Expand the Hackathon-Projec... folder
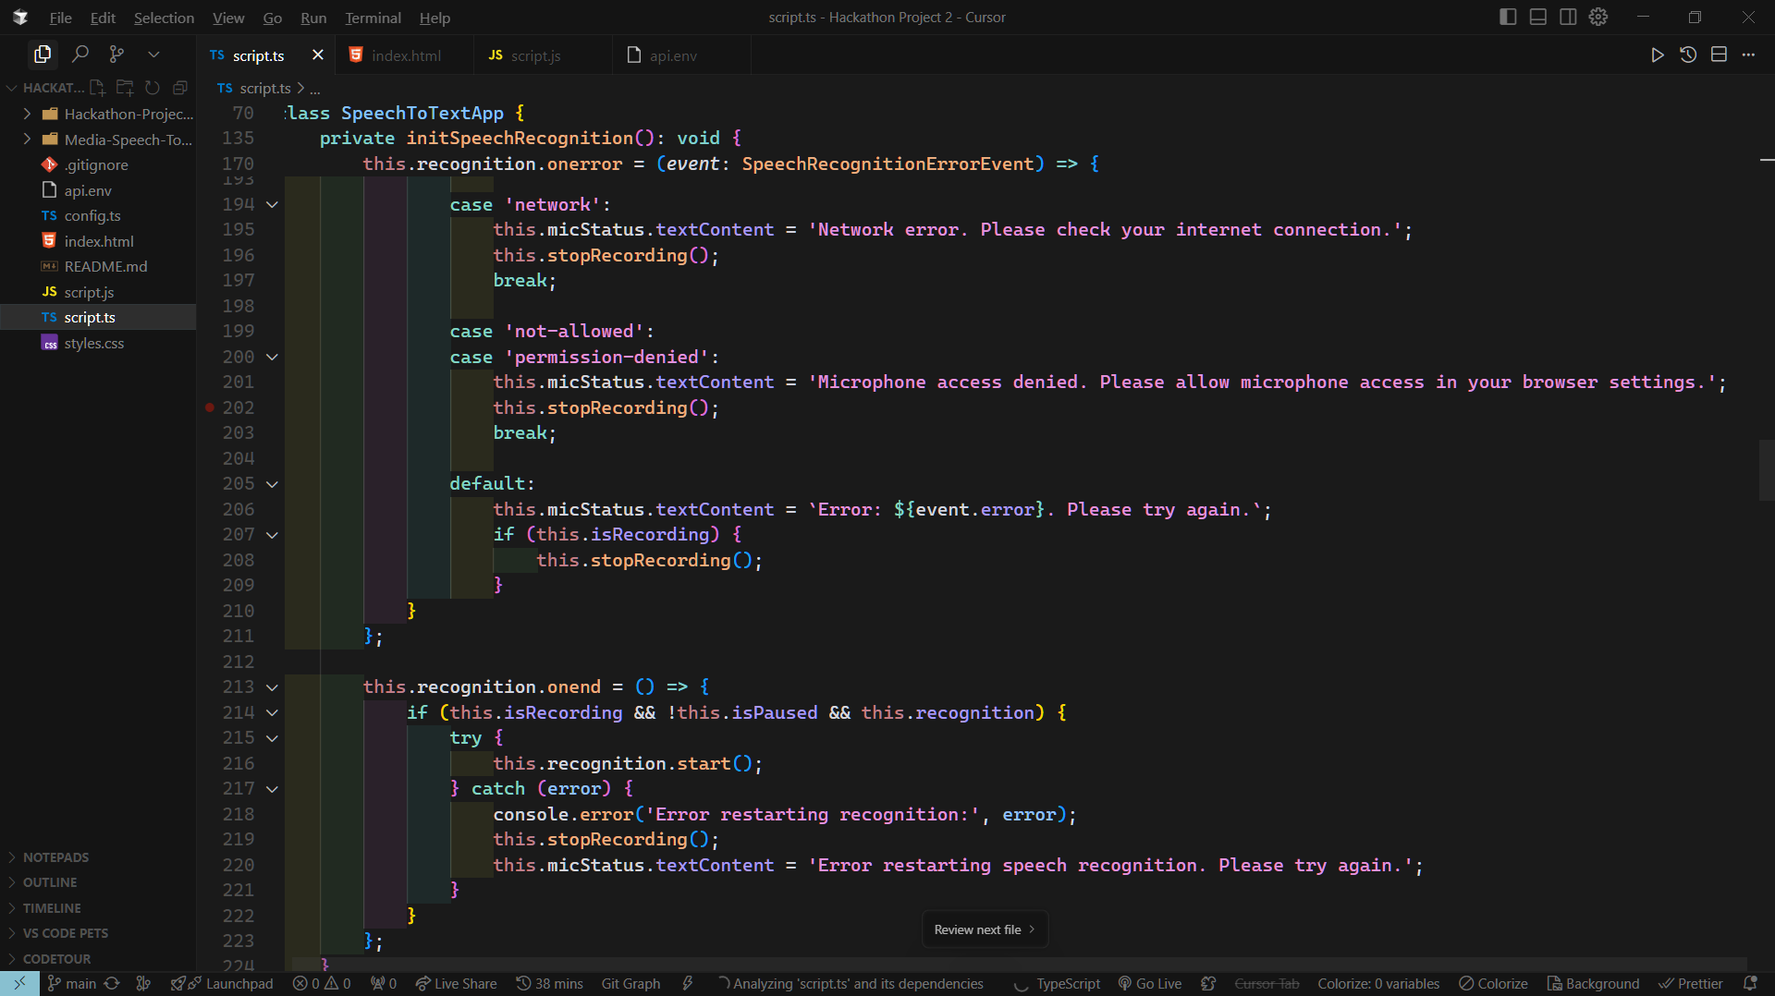Image resolution: width=1775 pixels, height=996 pixels. pos(27,114)
